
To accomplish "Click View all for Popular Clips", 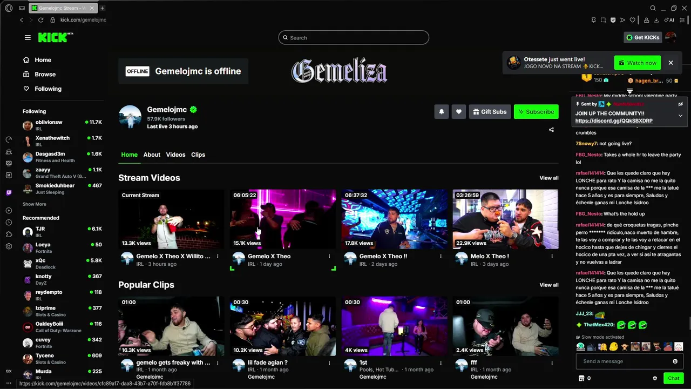I will click(x=549, y=285).
